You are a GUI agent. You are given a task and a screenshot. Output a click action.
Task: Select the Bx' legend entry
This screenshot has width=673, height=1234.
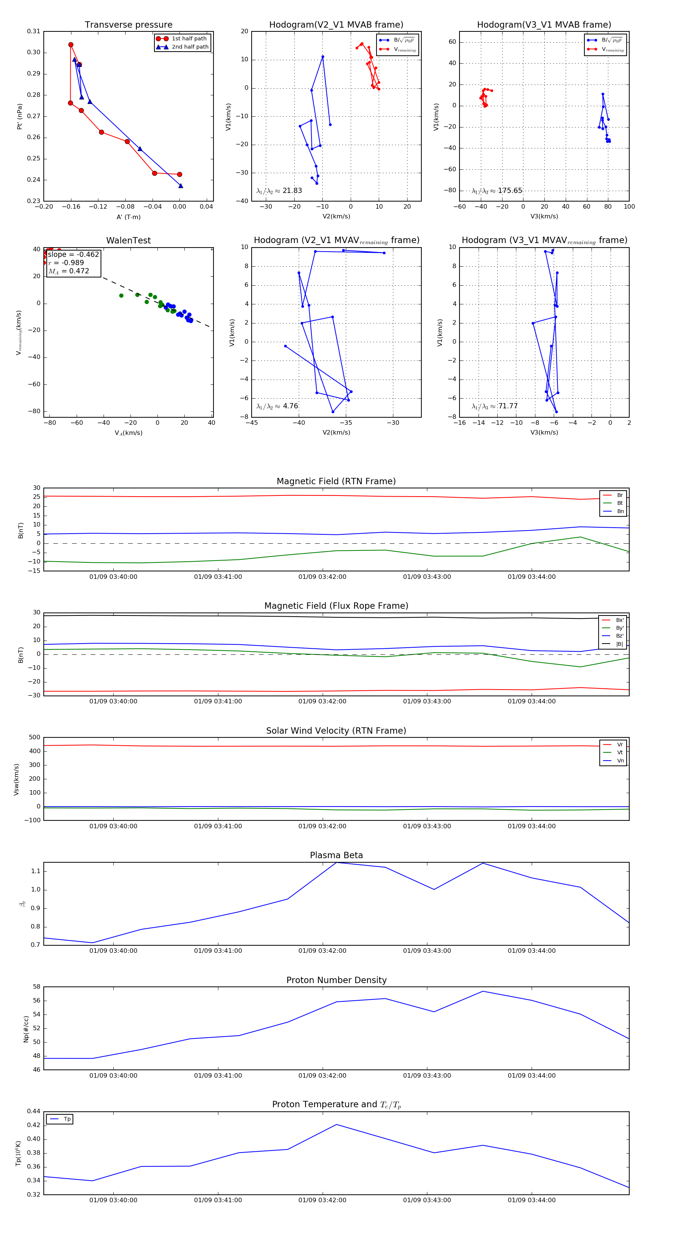tap(613, 620)
